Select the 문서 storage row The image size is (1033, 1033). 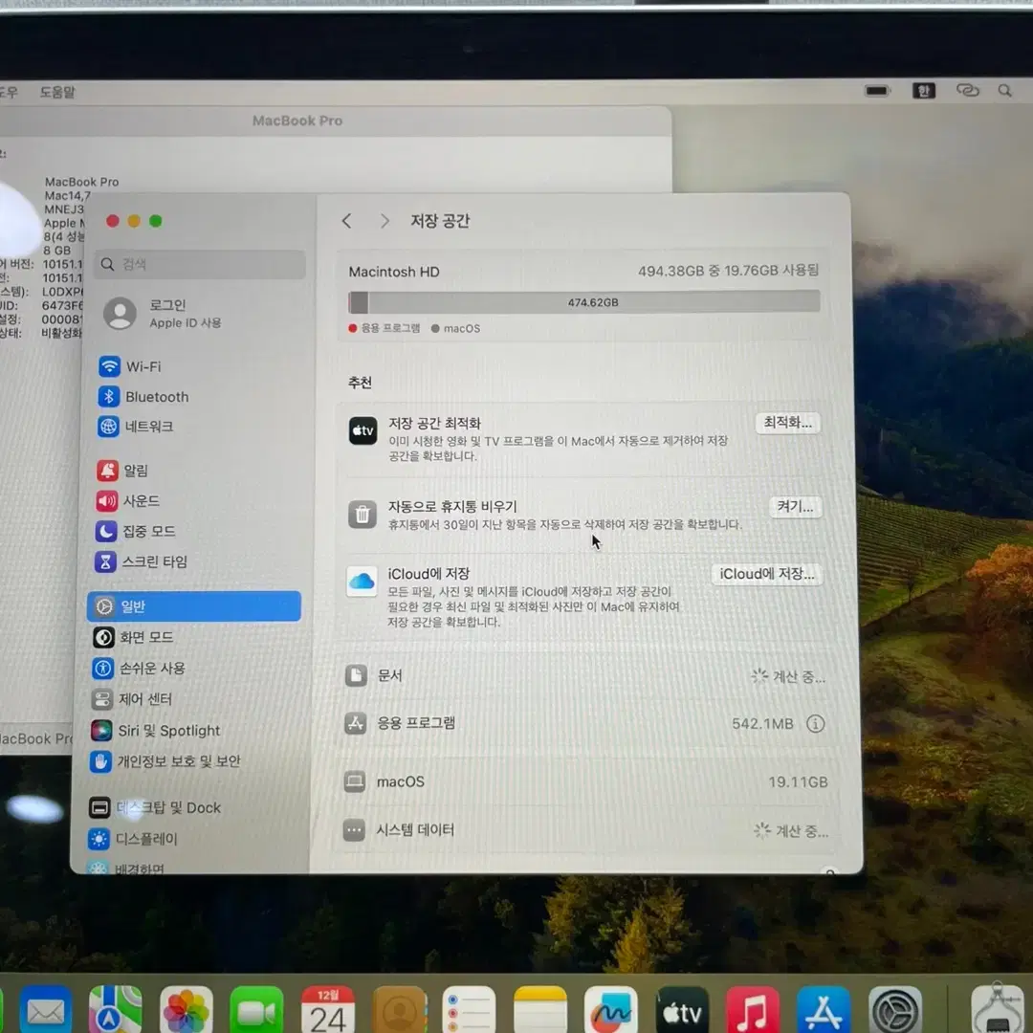(x=585, y=676)
